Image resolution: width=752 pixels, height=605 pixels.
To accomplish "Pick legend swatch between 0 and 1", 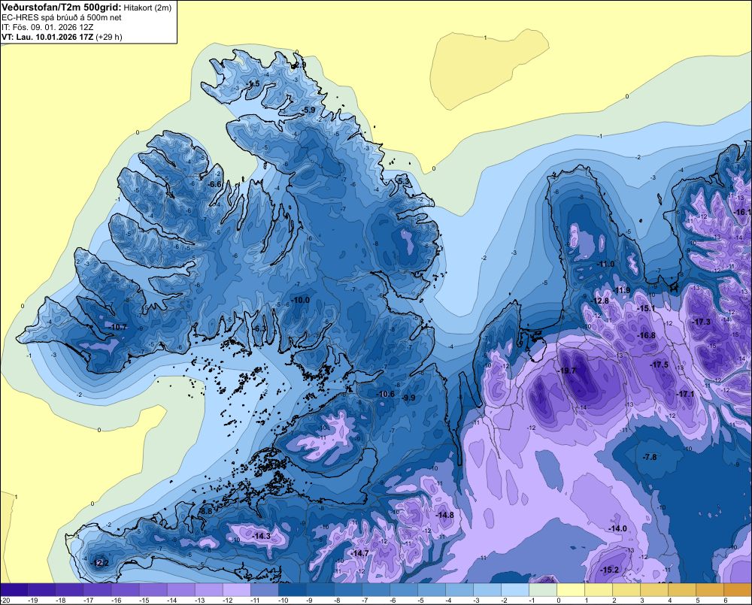I will click(x=570, y=590).
